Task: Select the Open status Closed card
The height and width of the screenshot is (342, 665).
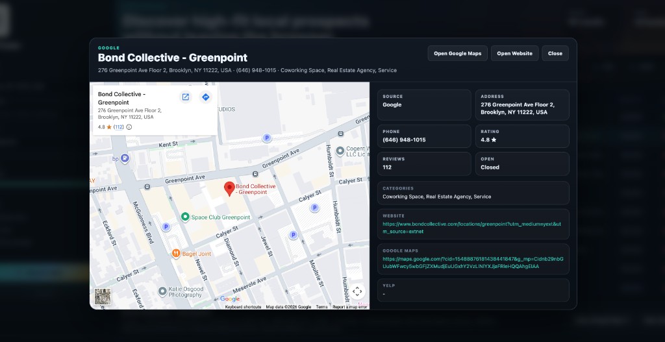Action: [x=522, y=164]
